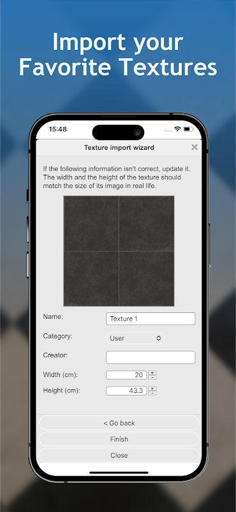Decrease Height with the minus stepper

152,393
